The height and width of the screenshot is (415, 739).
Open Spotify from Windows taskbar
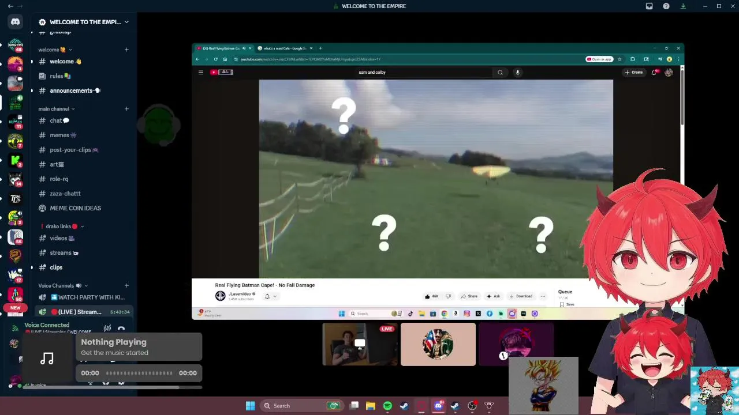[x=387, y=406]
